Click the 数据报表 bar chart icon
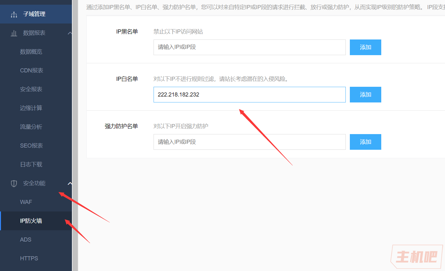 pos(14,33)
